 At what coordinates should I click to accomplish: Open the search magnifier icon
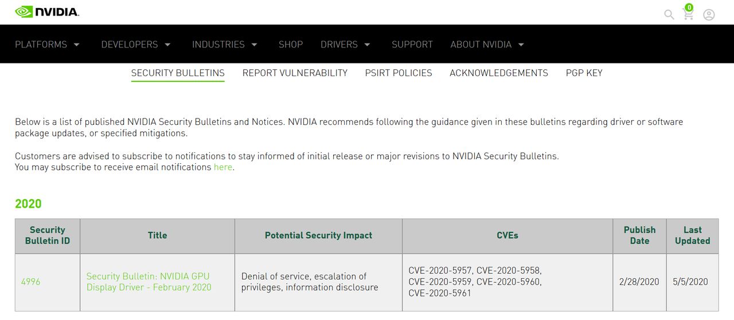pyautogui.click(x=669, y=14)
